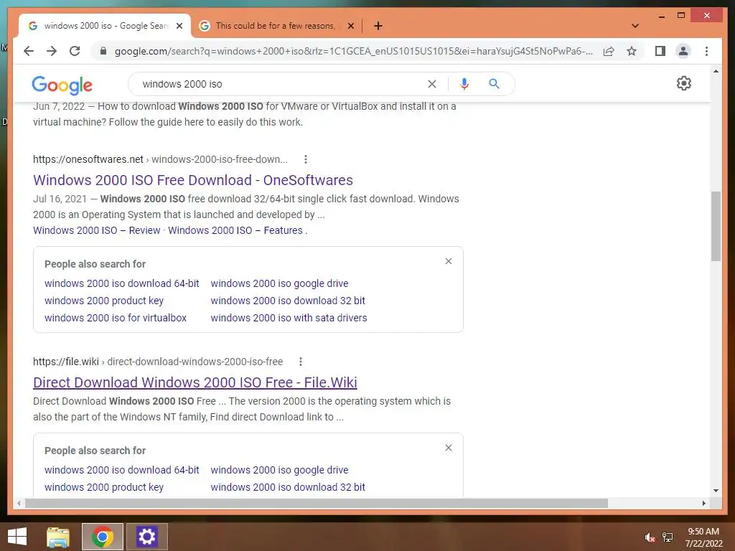
Task: Search 'windows 2000 iso download 32 bit' in first box
Action: 288,301
